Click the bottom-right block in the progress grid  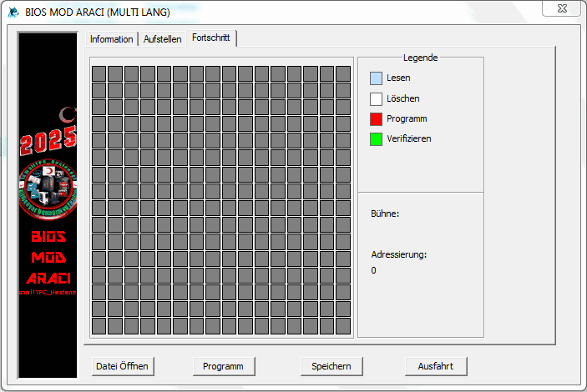coord(343,325)
